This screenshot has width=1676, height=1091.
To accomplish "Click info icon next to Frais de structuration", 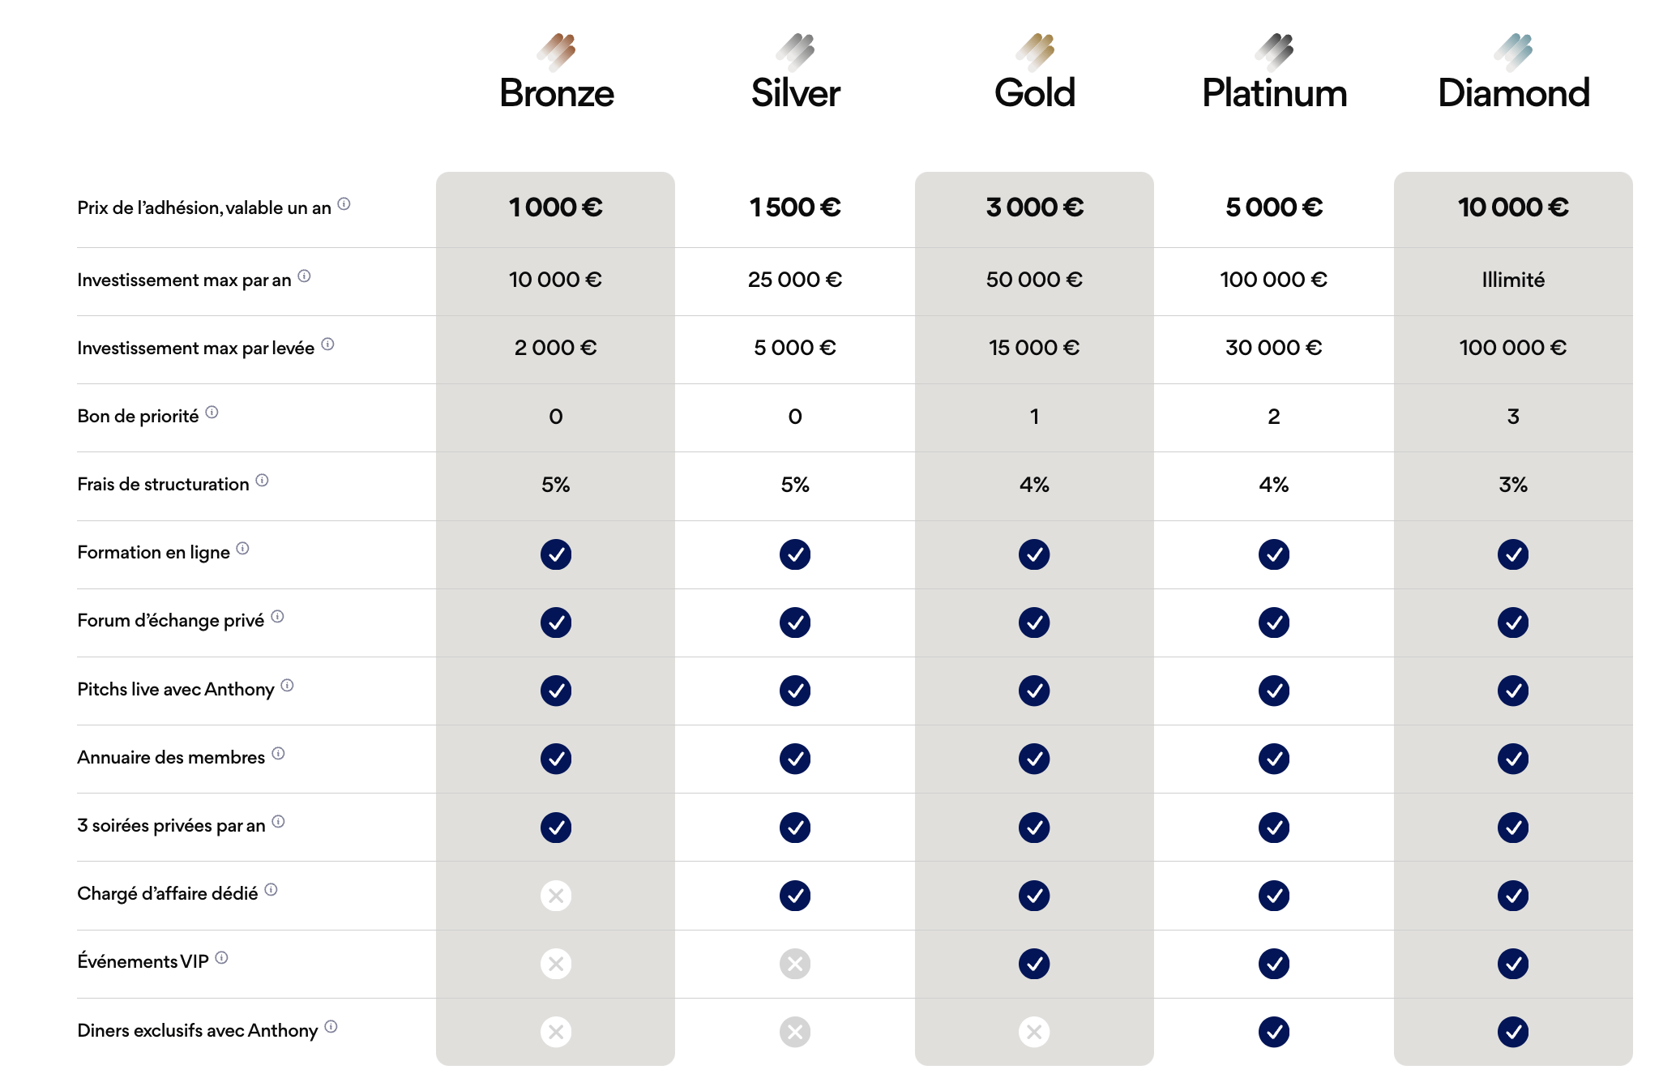I will 262,481.
